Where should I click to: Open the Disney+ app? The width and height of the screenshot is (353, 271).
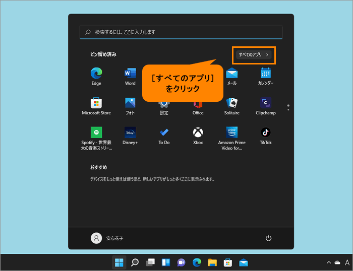(130, 136)
